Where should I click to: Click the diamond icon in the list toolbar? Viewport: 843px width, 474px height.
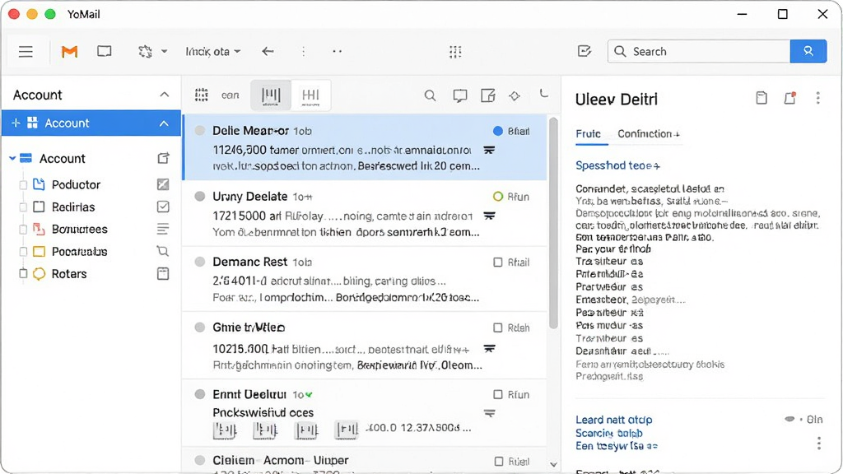515,95
